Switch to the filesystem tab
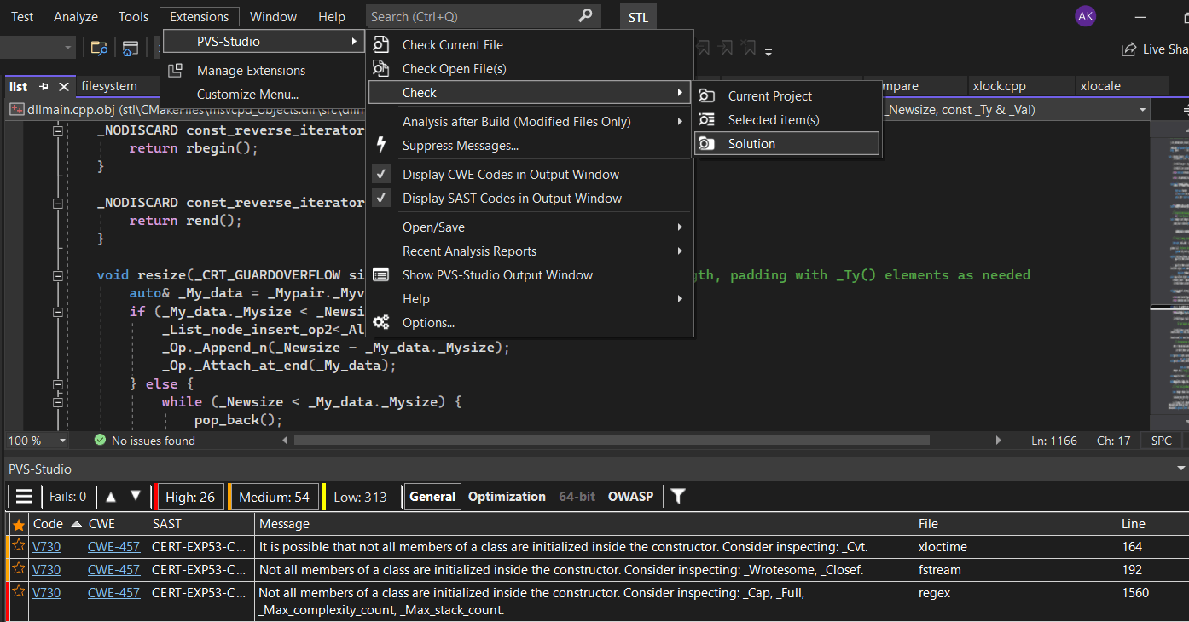The height and width of the screenshot is (622, 1189). 109,86
